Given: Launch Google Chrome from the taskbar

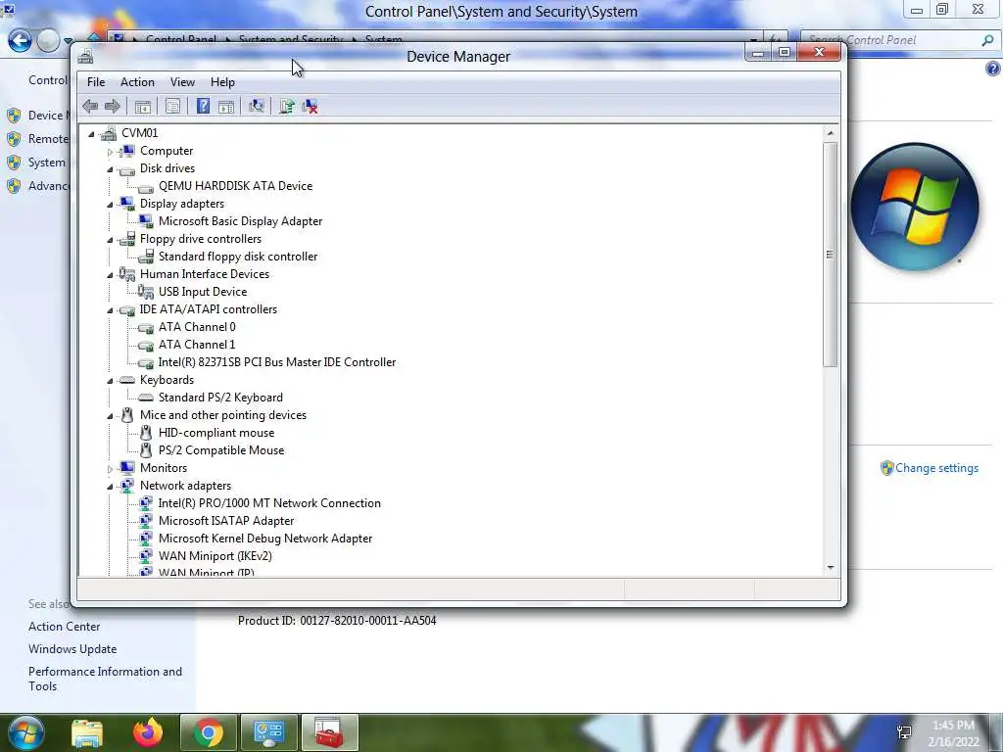Looking at the screenshot, I should 209,732.
